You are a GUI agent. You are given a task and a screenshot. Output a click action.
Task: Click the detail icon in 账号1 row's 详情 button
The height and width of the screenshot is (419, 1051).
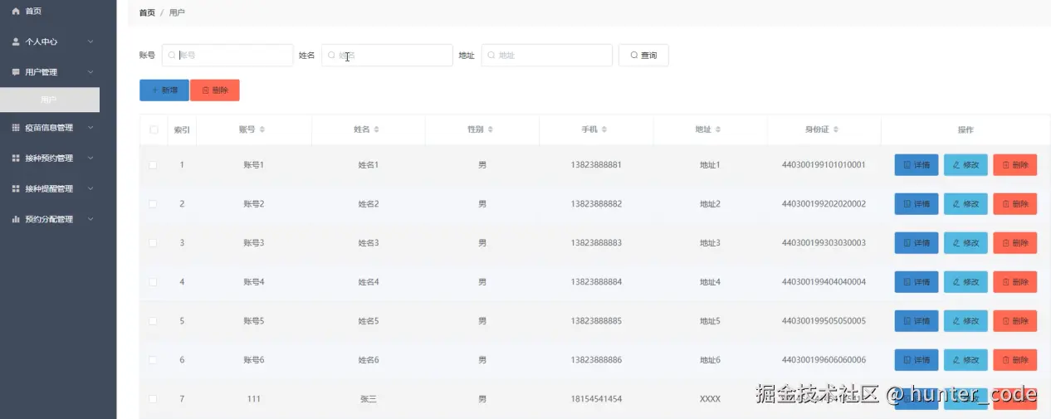(x=907, y=165)
